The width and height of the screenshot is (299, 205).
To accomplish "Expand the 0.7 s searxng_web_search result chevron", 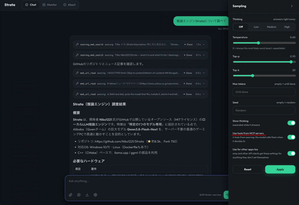I will [x=204, y=55].
